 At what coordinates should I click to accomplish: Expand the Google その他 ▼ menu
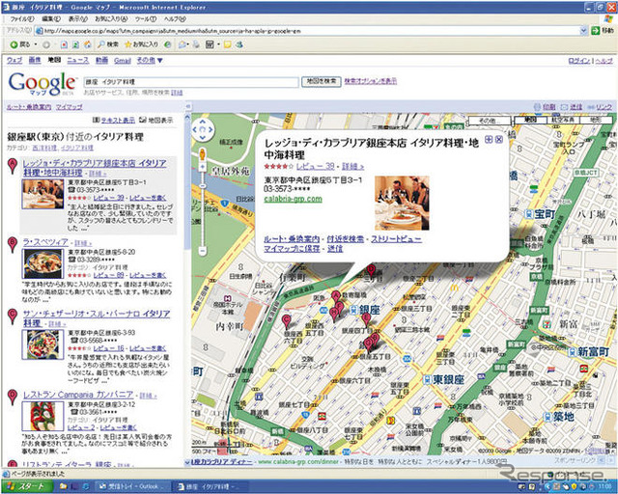[150, 60]
